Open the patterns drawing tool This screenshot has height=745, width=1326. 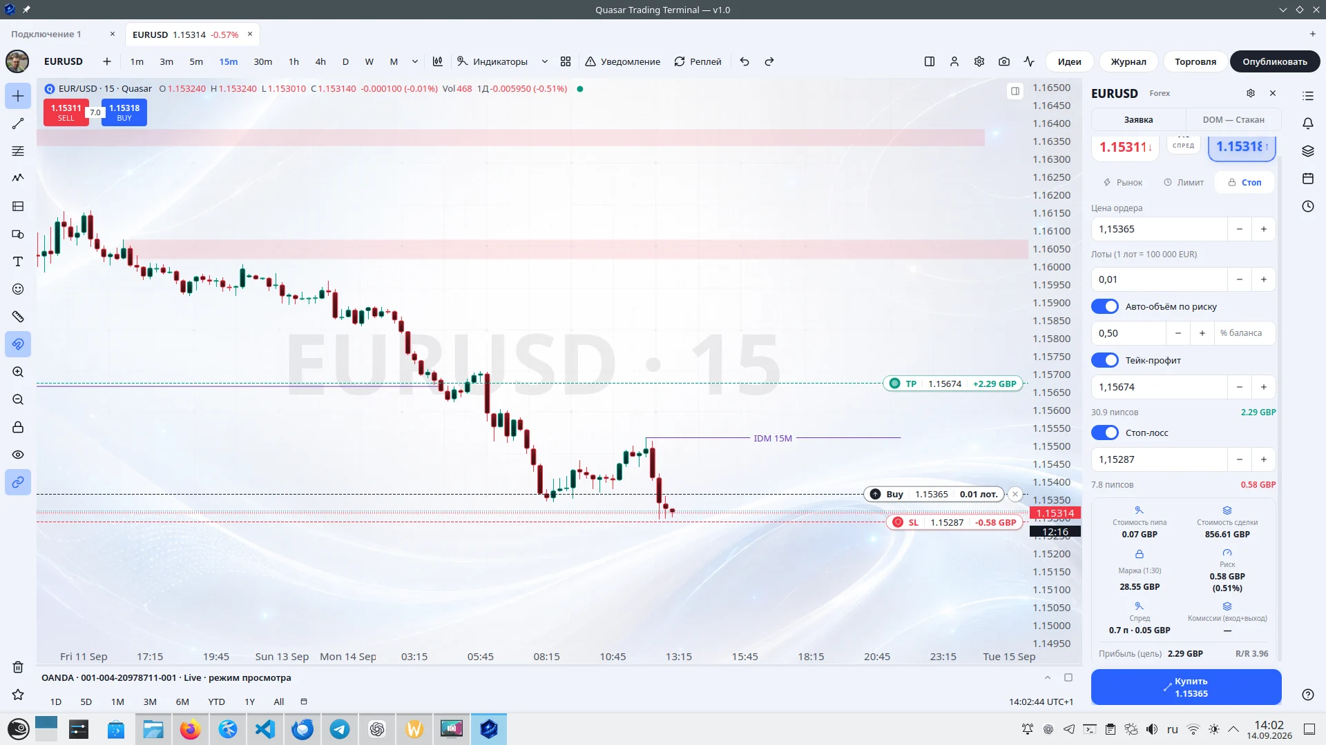18,178
